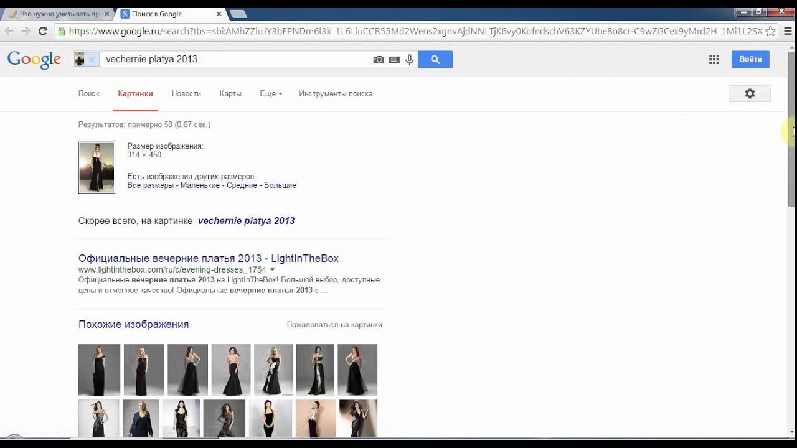Open the 'Новости' tab

[x=186, y=93]
